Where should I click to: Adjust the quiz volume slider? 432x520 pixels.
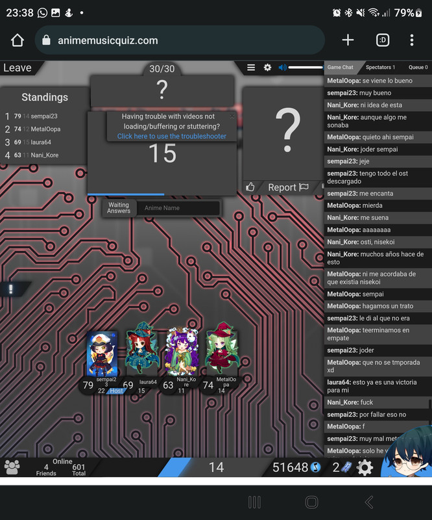pyautogui.click(x=306, y=68)
